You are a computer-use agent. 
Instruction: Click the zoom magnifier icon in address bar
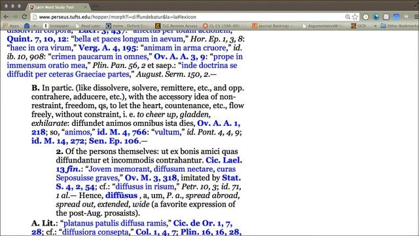348,17
